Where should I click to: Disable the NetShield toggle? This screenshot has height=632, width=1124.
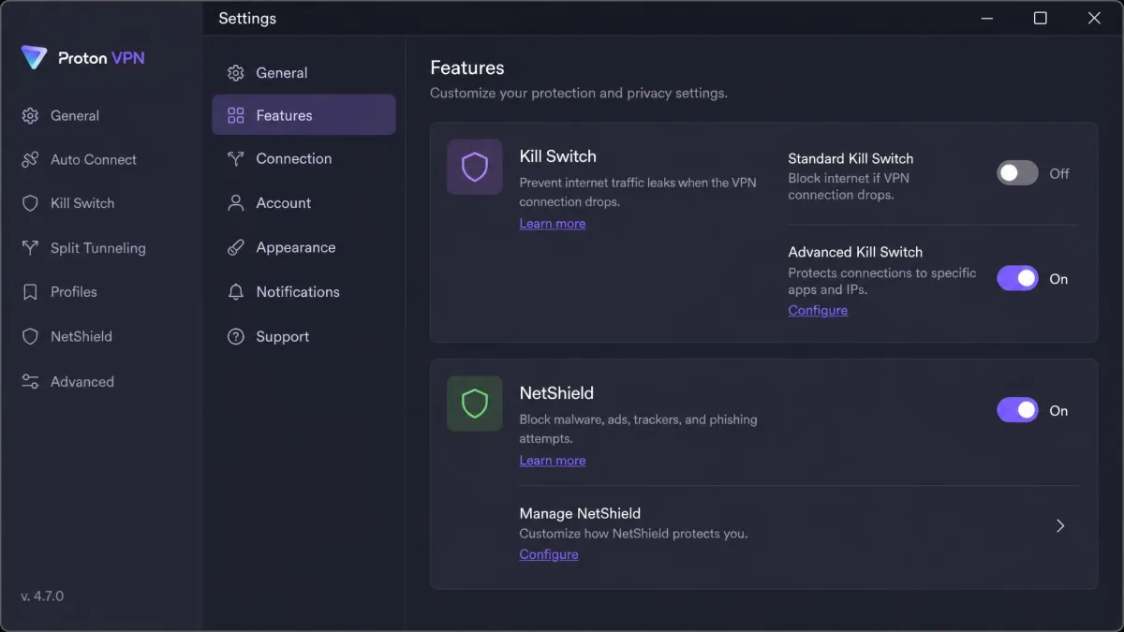pos(1017,410)
